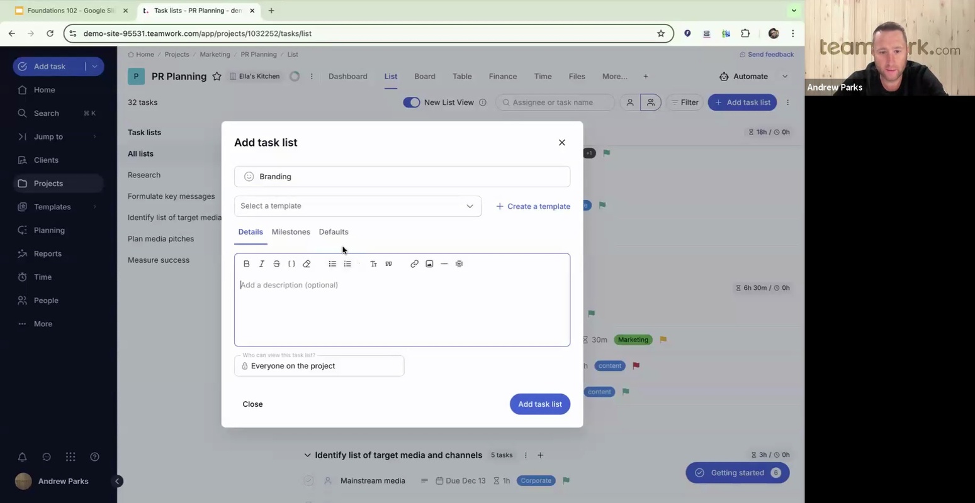Insert a link using the link icon
The width and height of the screenshot is (975, 503).
[x=414, y=264]
